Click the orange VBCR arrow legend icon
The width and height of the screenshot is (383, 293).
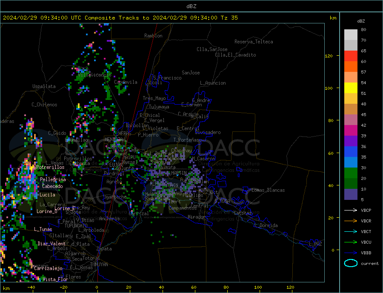pos(351,221)
